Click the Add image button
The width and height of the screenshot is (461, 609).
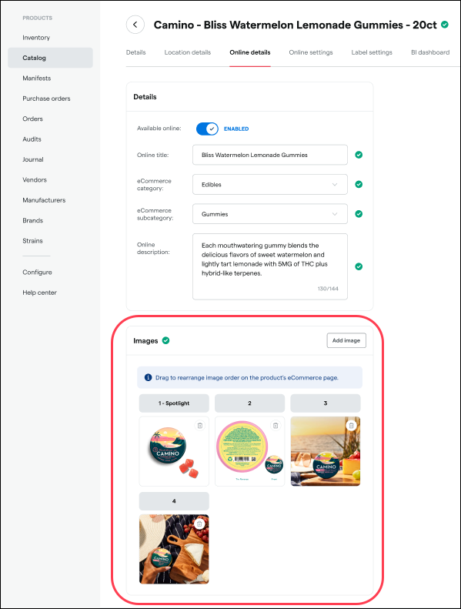(346, 340)
